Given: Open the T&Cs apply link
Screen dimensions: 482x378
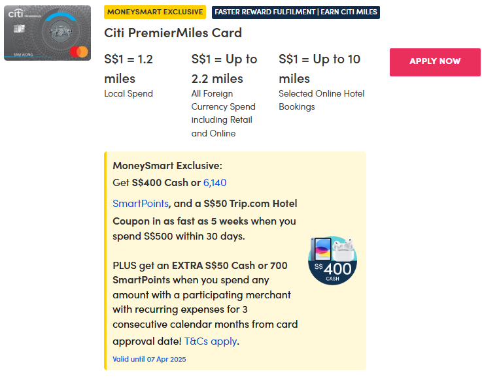Looking at the screenshot, I should [210, 341].
